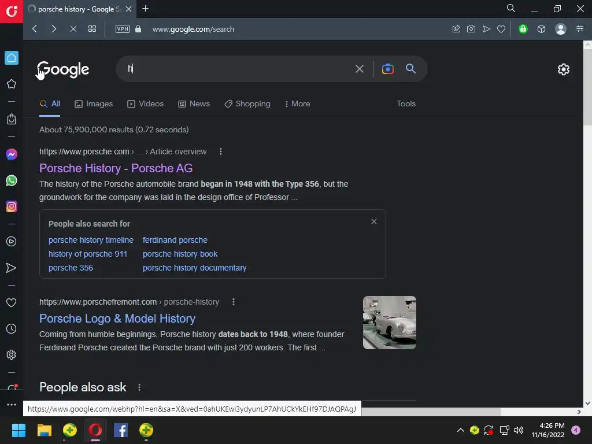Close the People also search for box
Viewport: 592px width, 444px height.
[x=374, y=221]
